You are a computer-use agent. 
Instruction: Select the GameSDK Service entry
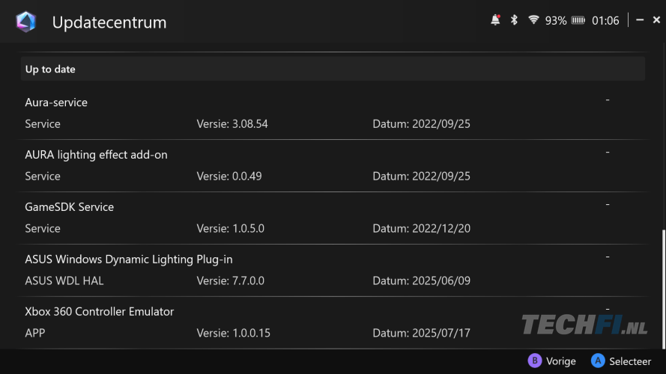(70, 207)
